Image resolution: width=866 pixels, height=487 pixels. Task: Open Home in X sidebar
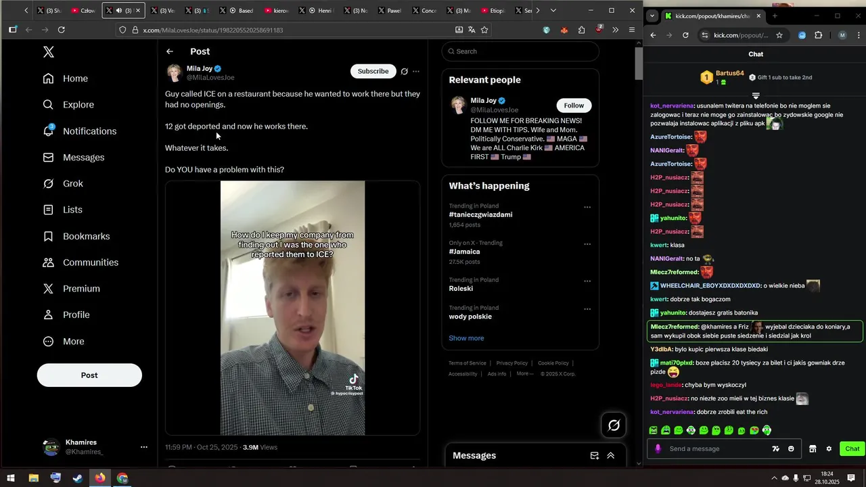pos(66,78)
